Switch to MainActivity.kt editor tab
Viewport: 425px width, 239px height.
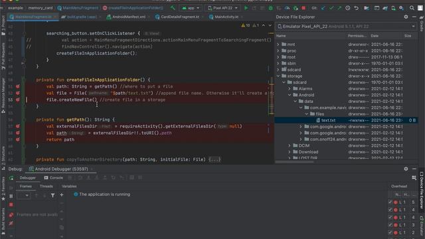coord(226,17)
